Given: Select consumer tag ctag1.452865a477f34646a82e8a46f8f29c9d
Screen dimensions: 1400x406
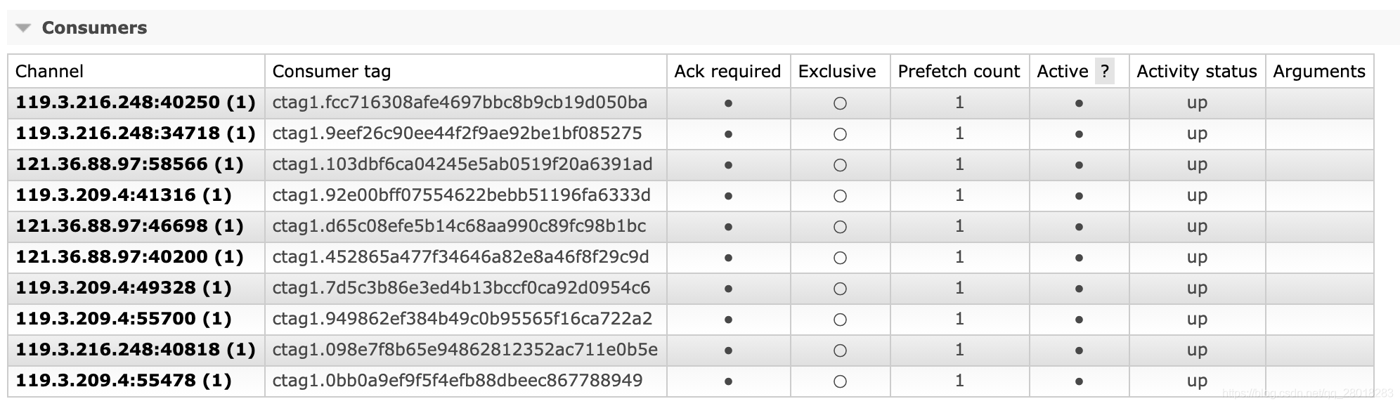Looking at the screenshot, I should 460,257.
